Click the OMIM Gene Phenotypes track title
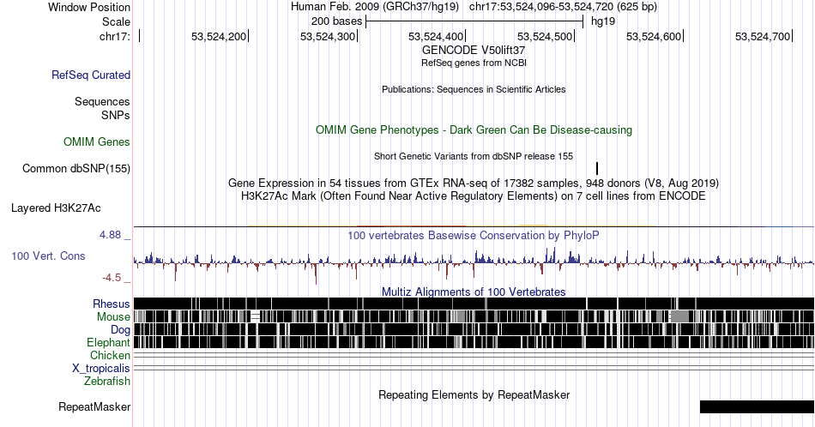 pos(474,129)
